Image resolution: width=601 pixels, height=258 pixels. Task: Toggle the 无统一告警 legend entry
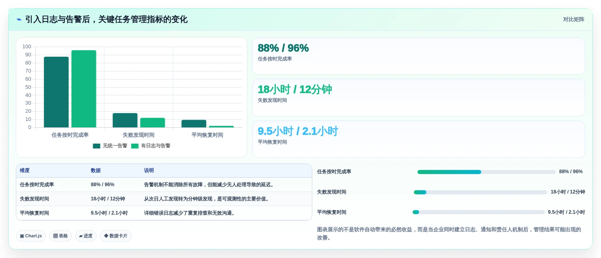pos(110,146)
